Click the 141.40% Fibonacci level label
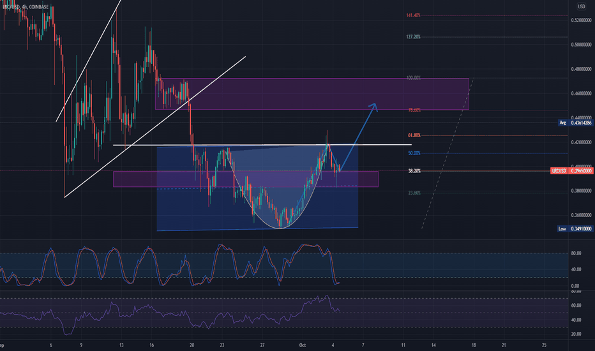This screenshot has width=595, height=351. 413,15
